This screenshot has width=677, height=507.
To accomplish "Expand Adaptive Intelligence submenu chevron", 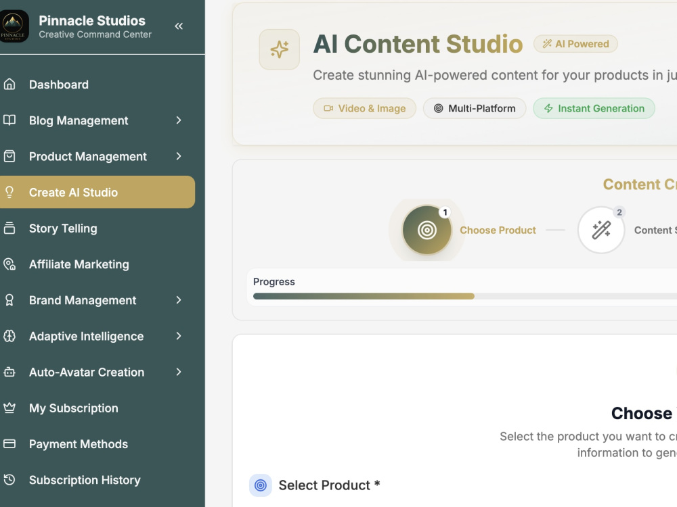I will (x=179, y=336).
